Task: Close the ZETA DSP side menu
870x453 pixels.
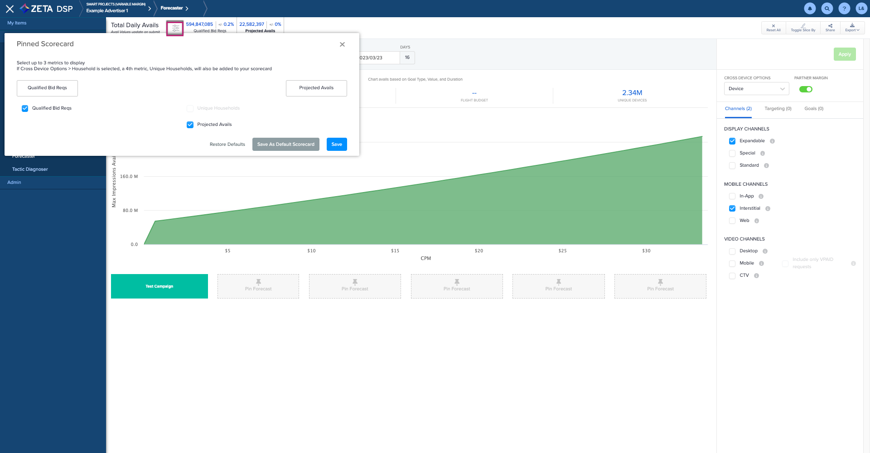Action: coord(10,9)
